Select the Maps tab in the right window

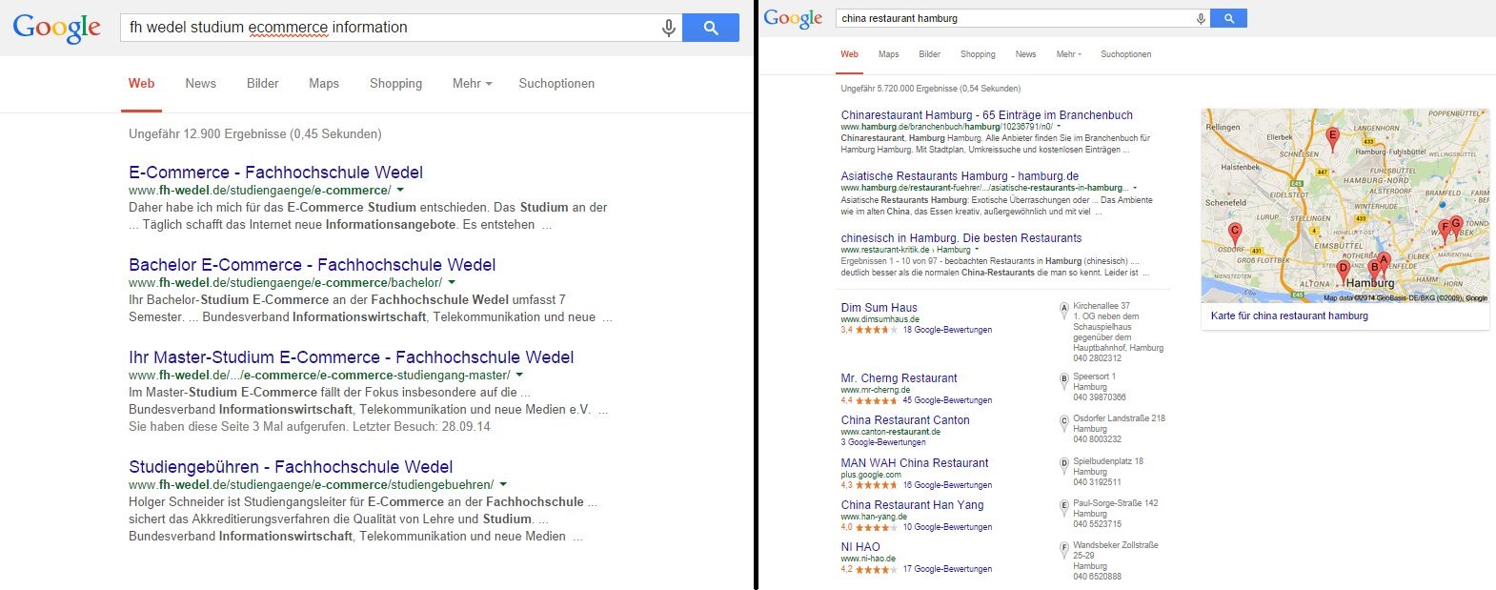coord(888,54)
